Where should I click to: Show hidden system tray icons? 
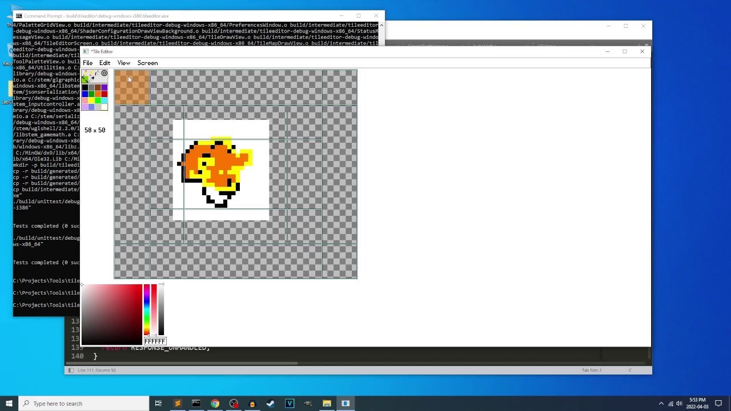pyautogui.click(x=661, y=404)
